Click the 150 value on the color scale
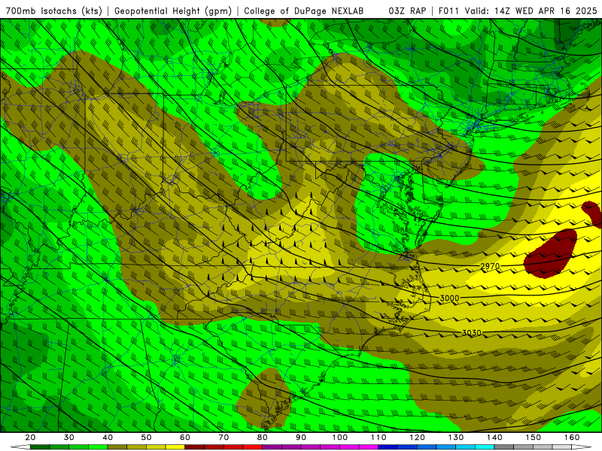The image size is (602, 451). click(534, 437)
